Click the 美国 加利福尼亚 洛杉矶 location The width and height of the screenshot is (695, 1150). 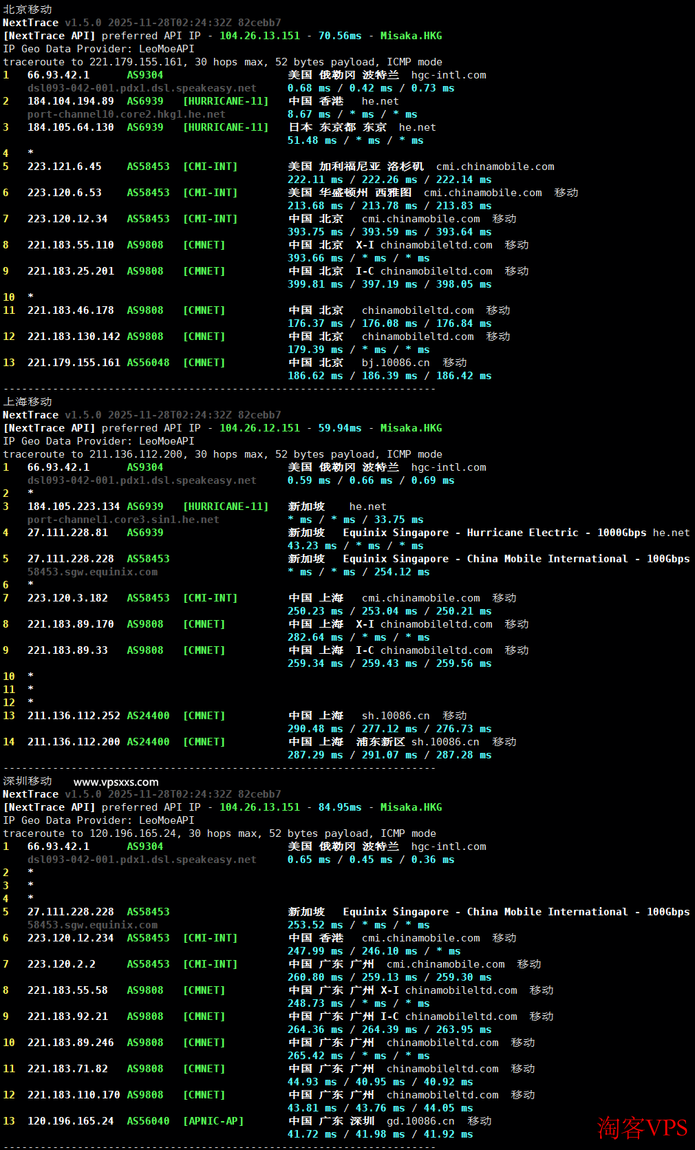(356, 167)
